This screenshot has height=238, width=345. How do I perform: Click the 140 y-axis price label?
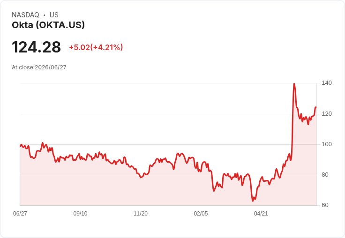327,83
